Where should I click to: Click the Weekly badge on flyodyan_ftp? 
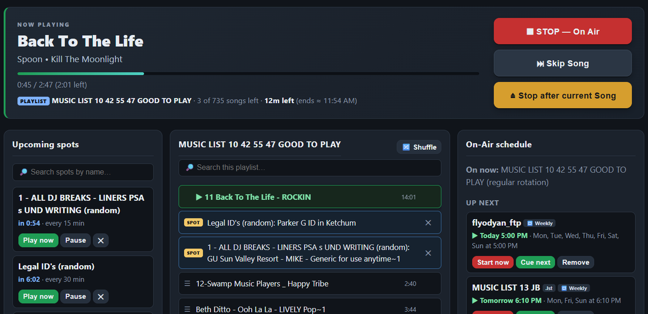click(540, 223)
